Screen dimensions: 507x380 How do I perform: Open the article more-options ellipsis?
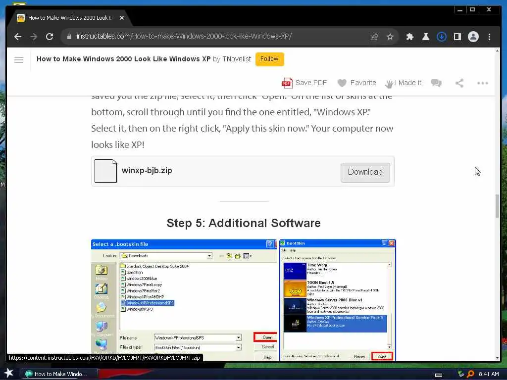482,83
